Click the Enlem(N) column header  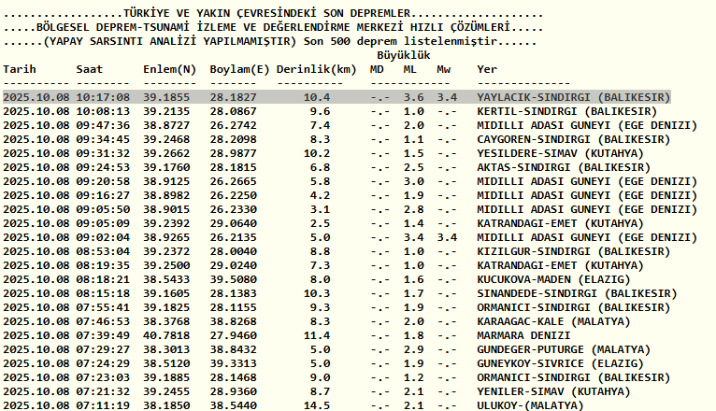coord(169,69)
